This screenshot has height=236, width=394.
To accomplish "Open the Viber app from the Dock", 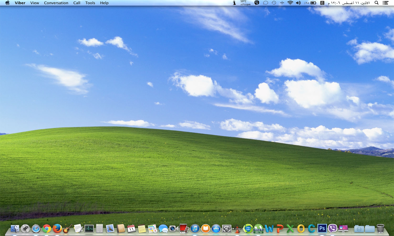I will 332,228.
